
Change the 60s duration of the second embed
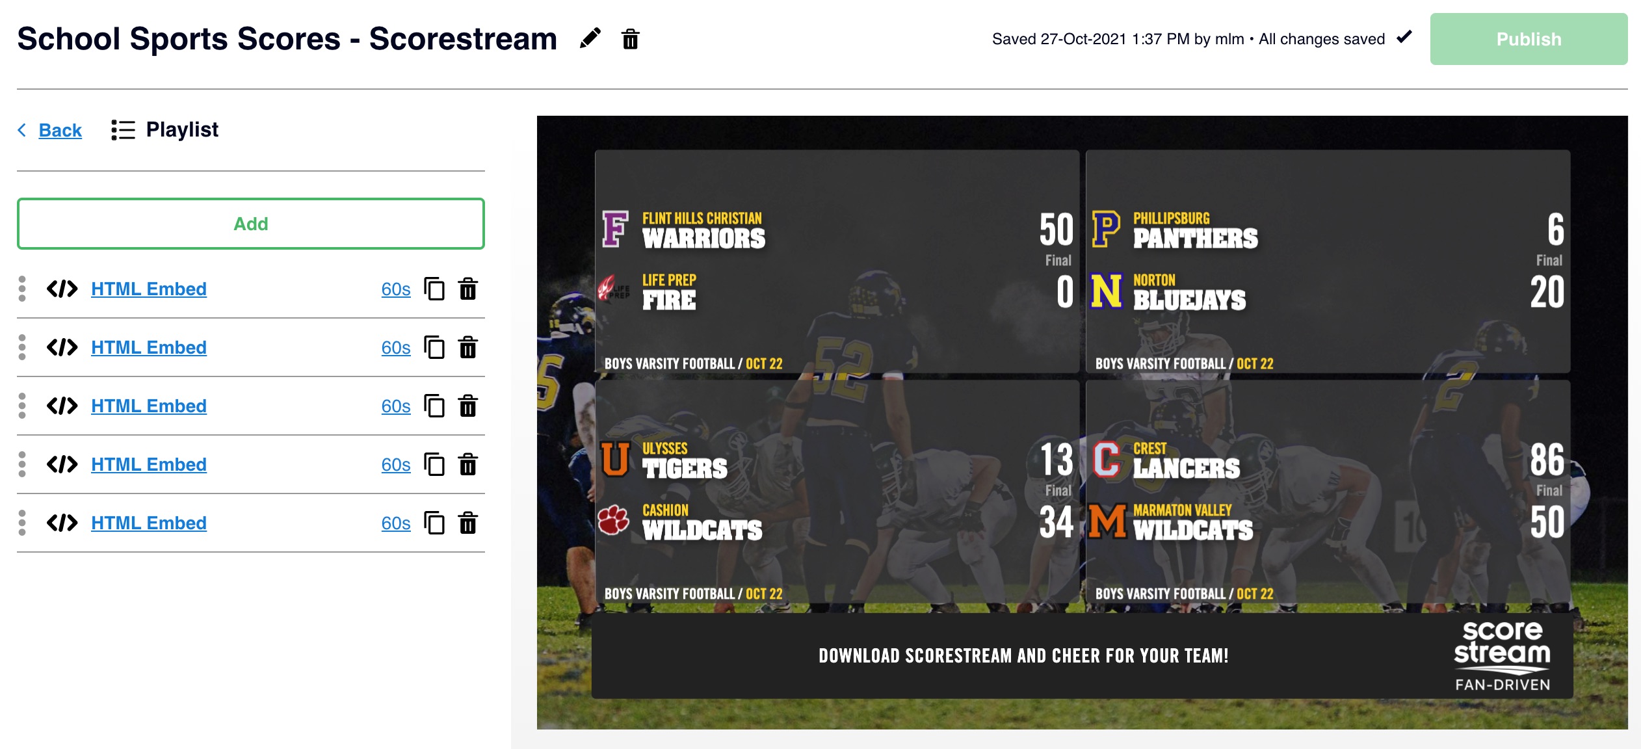click(396, 348)
